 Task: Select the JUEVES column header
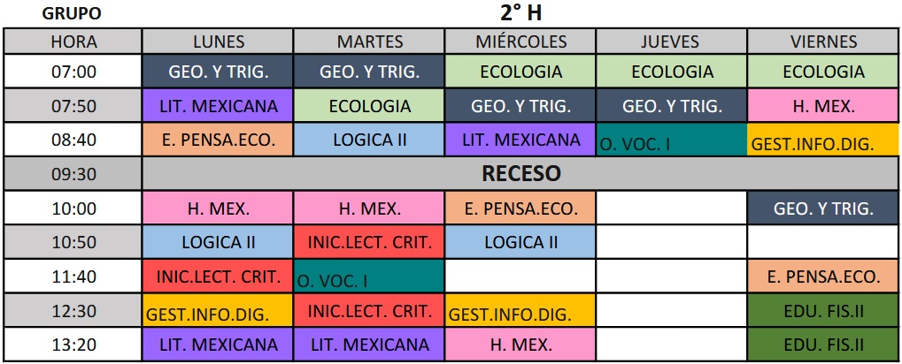coord(671,42)
